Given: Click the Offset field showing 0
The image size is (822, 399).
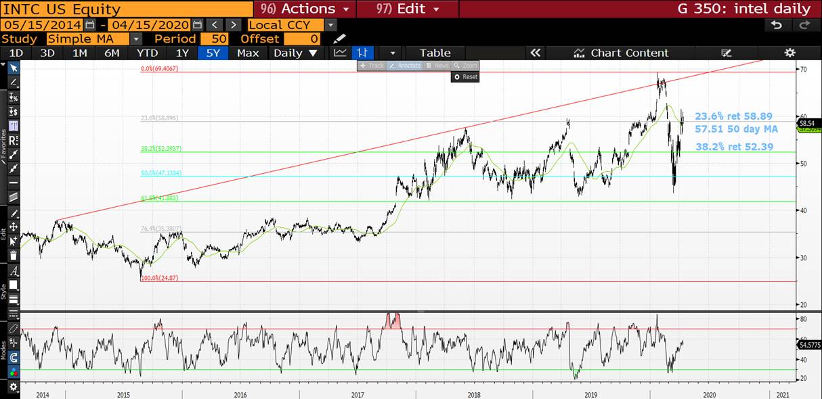Looking at the screenshot, I should (x=303, y=39).
